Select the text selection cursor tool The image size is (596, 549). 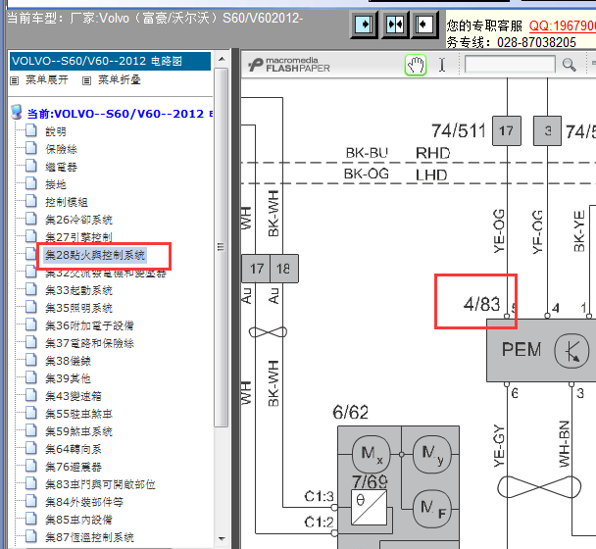[442, 65]
